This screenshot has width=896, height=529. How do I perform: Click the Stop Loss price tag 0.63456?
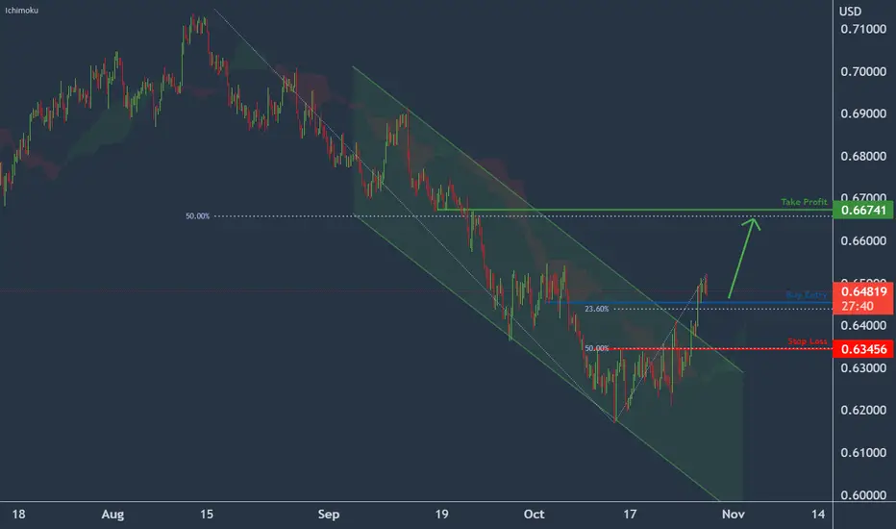coord(863,349)
